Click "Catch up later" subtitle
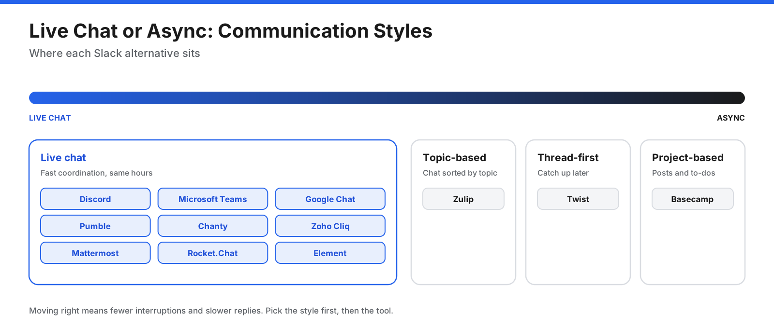 (x=563, y=173)
